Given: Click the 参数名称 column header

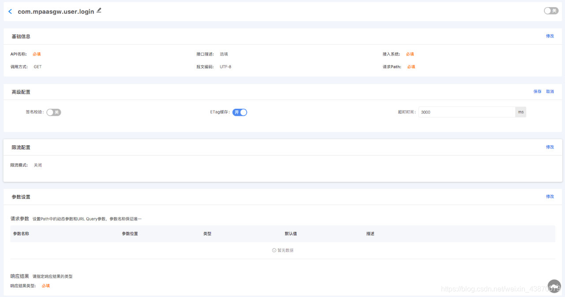Looking at the screenshot, I should coord(21,234).
